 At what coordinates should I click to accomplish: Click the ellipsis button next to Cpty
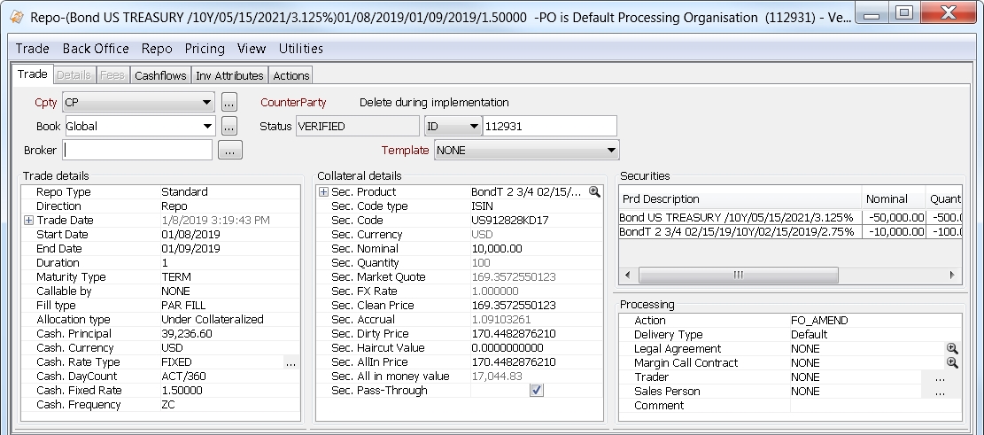coord(229,102)
